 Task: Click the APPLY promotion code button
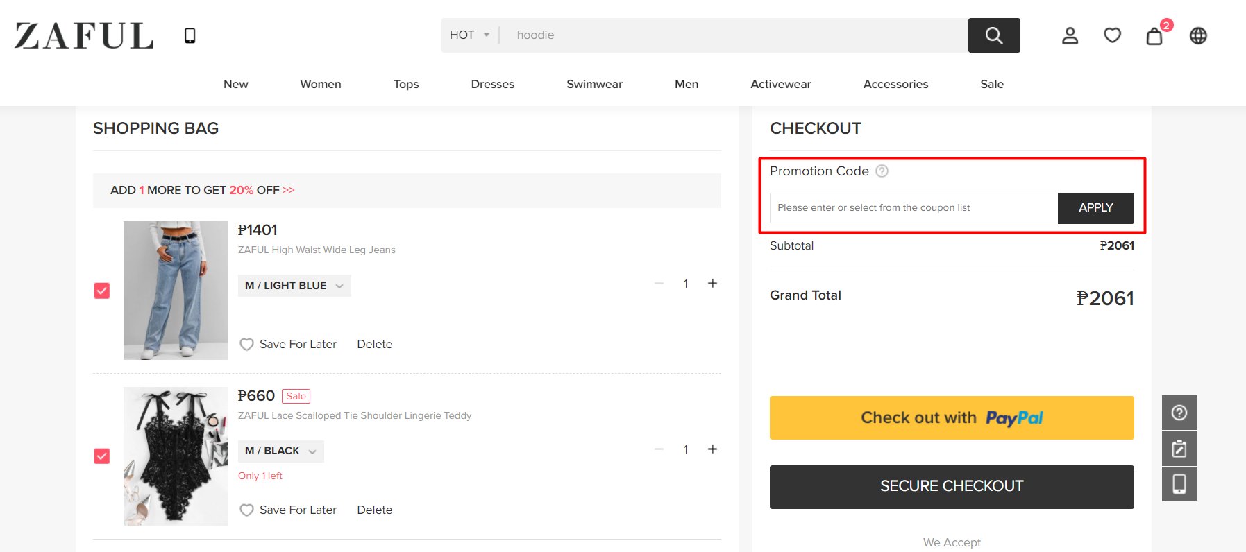1096,208
